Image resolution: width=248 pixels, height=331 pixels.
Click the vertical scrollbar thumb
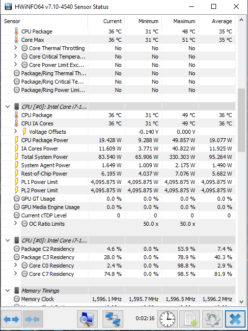(242, 120)
